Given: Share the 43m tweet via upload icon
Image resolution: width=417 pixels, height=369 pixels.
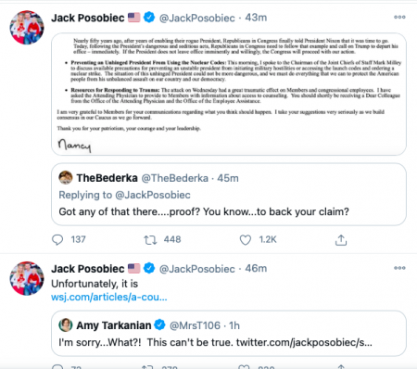Looking at the screenshot, I should coord(341,240).
